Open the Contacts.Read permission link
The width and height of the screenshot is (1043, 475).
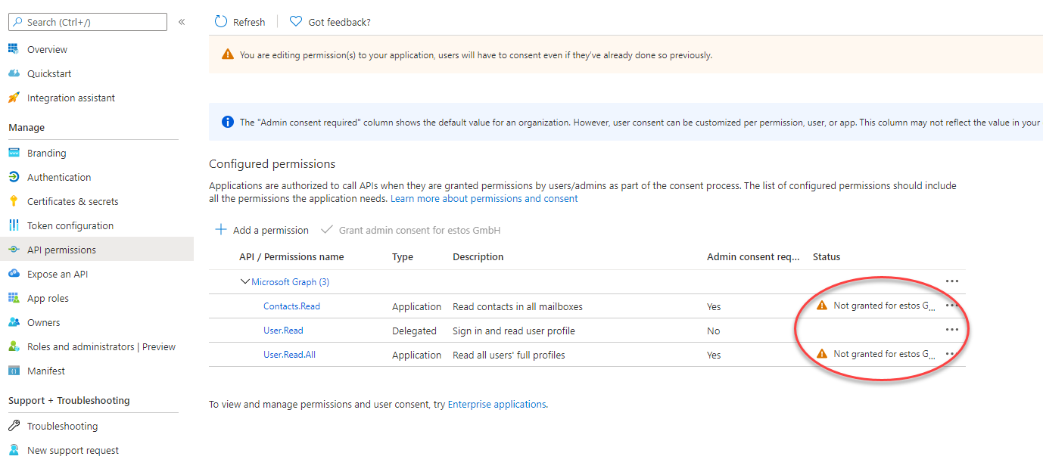click(291, 306)
